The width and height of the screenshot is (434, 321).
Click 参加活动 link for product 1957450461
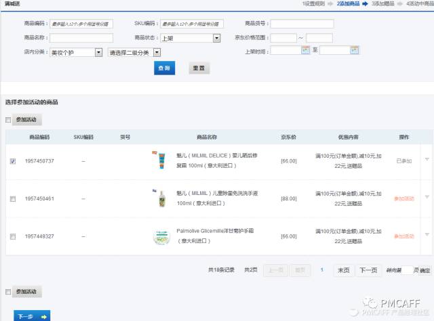tap(404, 198)
